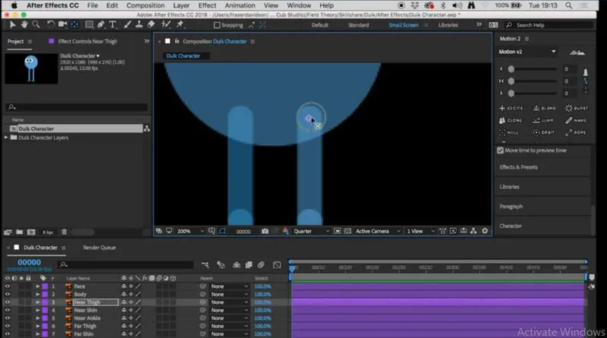Screen dimensions: 607x338
Task: Select the Clone Stamp tool
Action: coord(139,25)
